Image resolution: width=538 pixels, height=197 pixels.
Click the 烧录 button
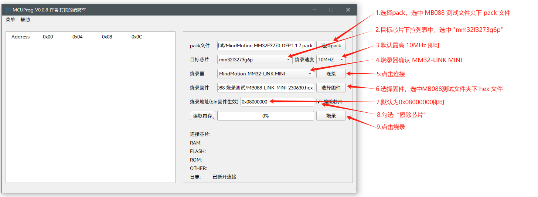coord(331,116)
